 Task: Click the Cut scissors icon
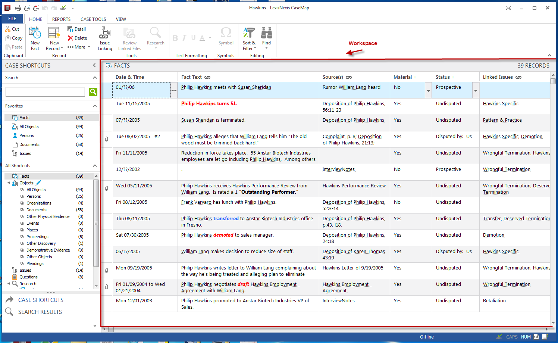tap(7, 29)
